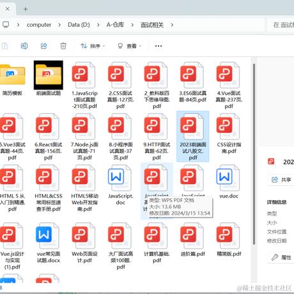Select 大厂面试高频100题.pdf file
The height and width of the screenshot is (294, 294).
121,246
